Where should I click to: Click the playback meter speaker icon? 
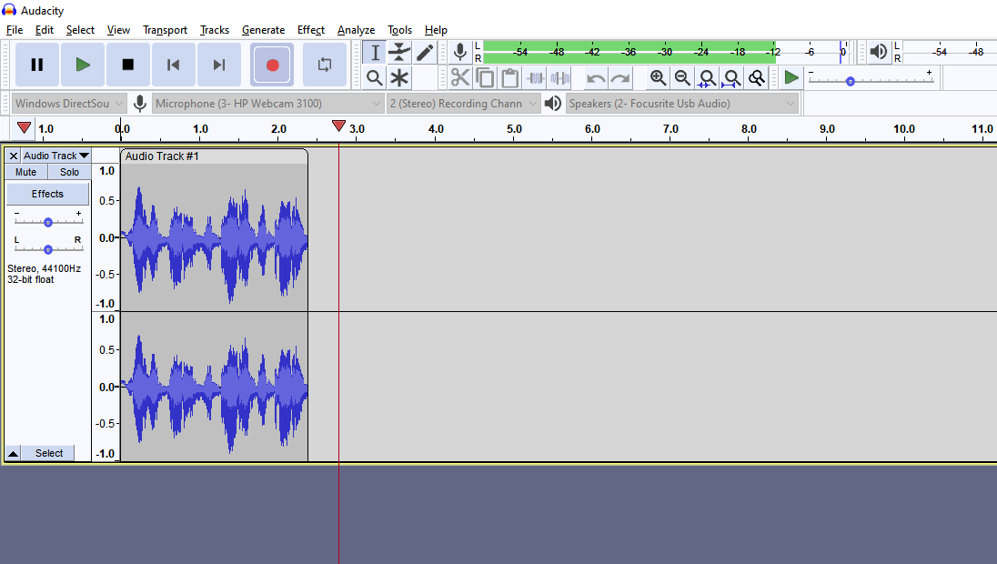pyautogui.click(x=879, y=52)
